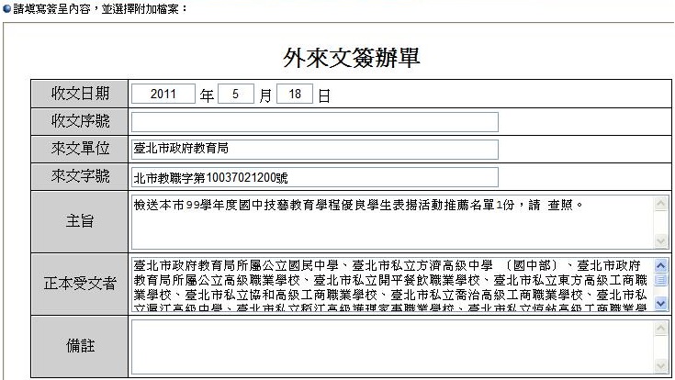The width and height of the screenshot is (675, 380).
Task: Click the day field showing 18
Action: coord(295,94)
